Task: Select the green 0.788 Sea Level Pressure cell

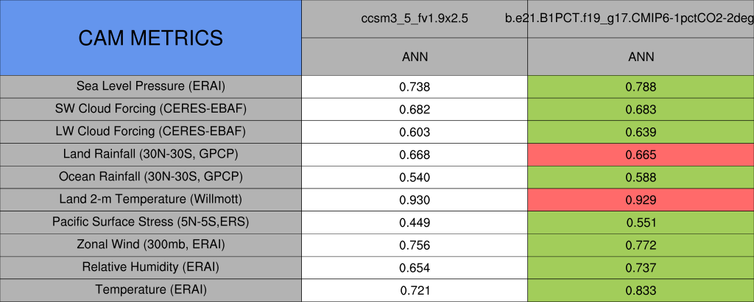Action: [641, 86]
